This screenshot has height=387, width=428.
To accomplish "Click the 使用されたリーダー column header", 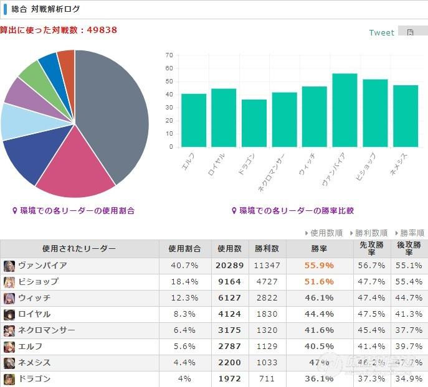I will pos(79,248).
